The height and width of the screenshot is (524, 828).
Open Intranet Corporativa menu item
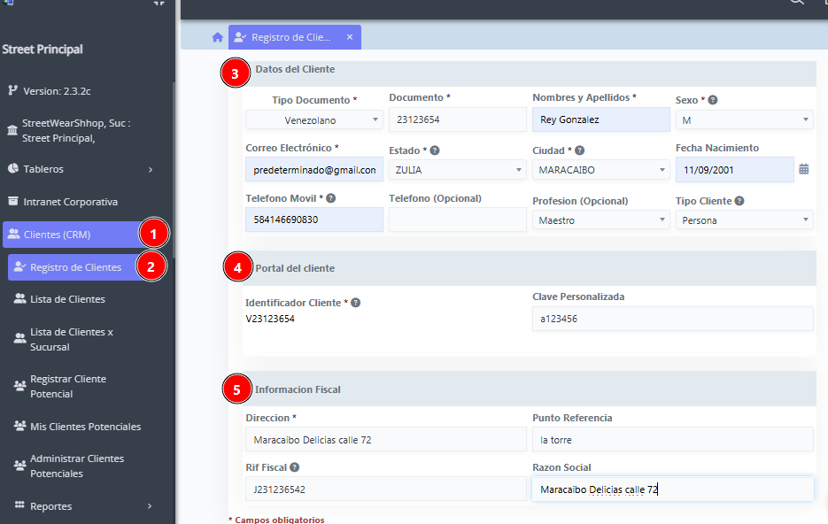click(x=70, y=202)
